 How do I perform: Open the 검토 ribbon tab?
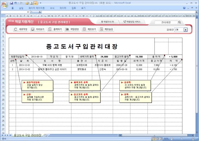point(74,8)
